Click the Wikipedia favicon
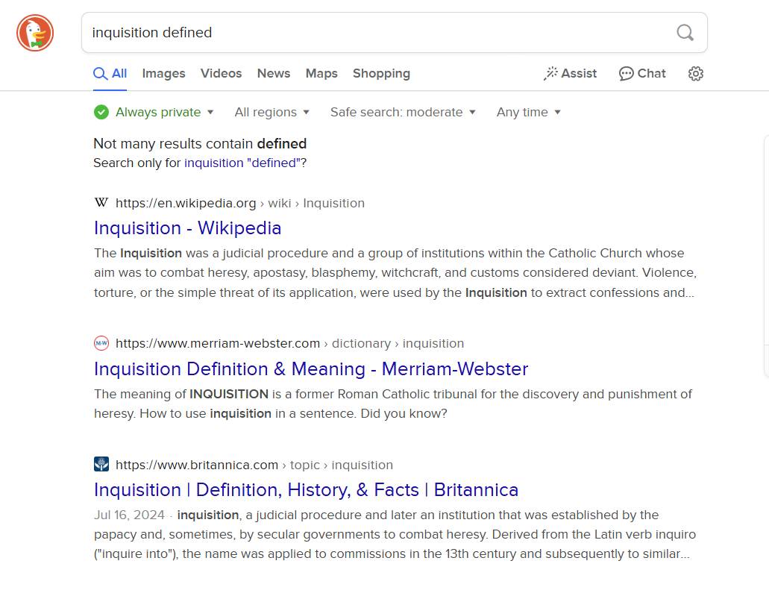The width and height of the screenshot is (769, 596). [101, 203]
